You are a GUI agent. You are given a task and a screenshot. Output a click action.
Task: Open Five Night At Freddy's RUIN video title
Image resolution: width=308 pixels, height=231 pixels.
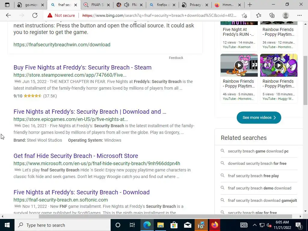(x=238, y=32)
